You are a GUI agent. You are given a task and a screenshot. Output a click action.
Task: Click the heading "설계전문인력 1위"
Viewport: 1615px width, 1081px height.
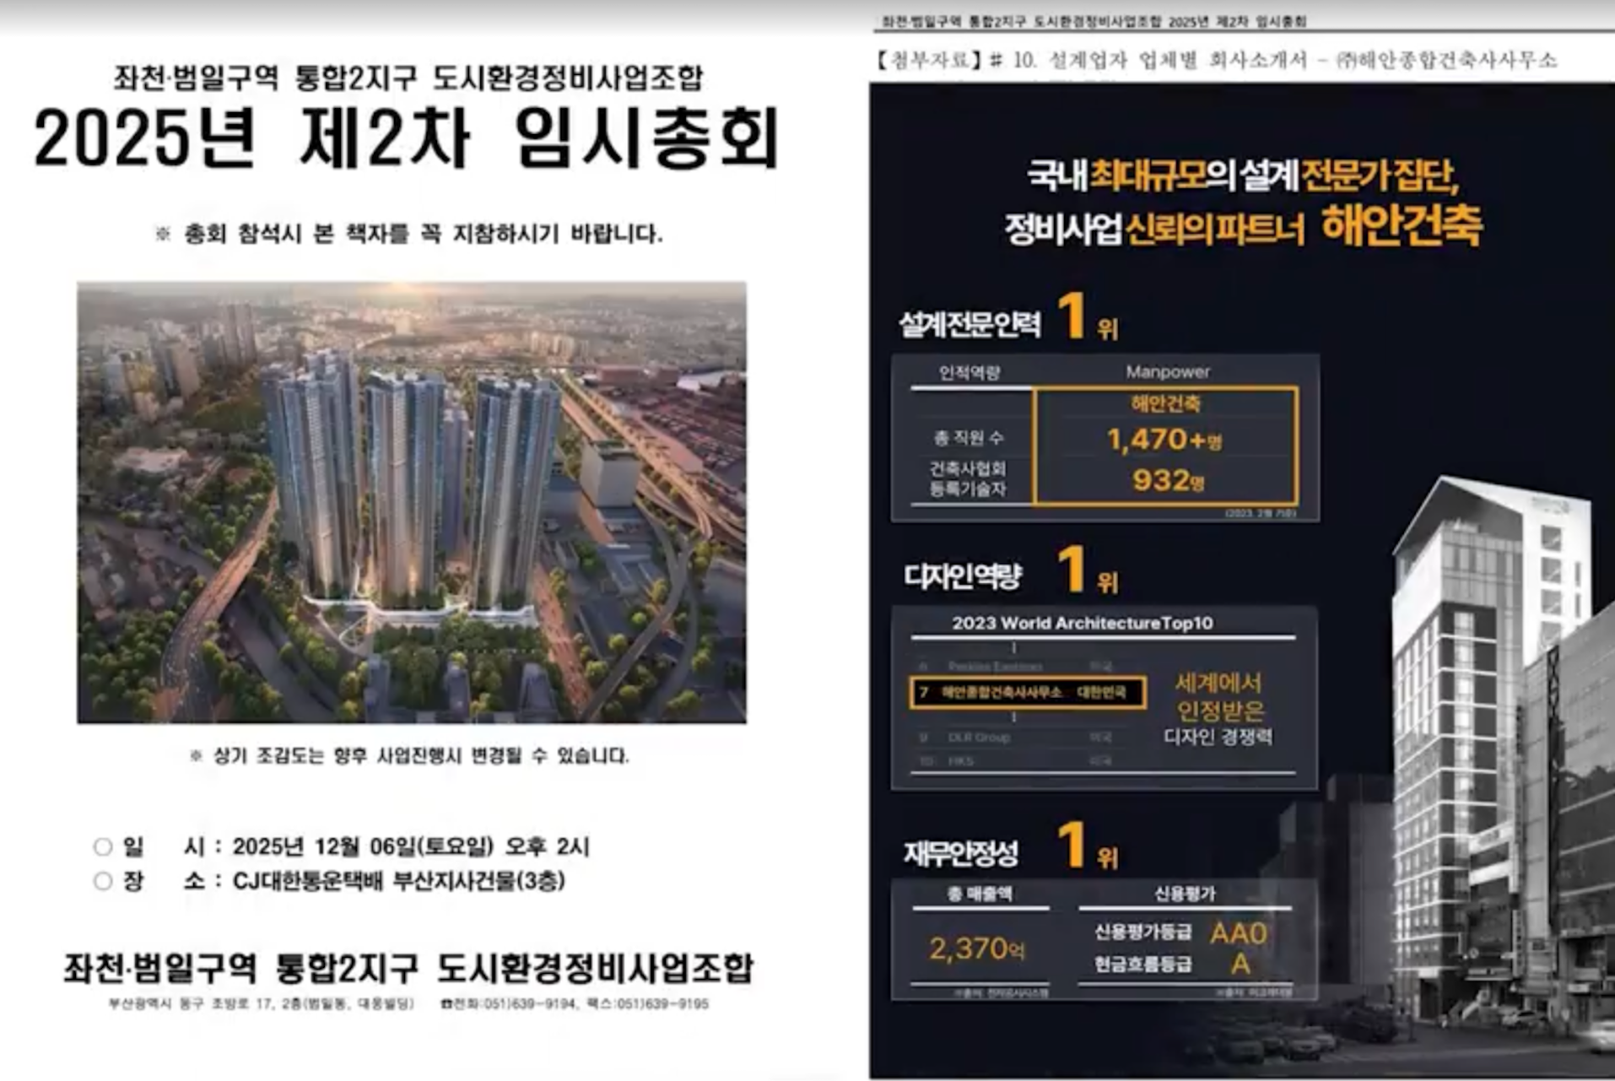(x=1008, y=319)
